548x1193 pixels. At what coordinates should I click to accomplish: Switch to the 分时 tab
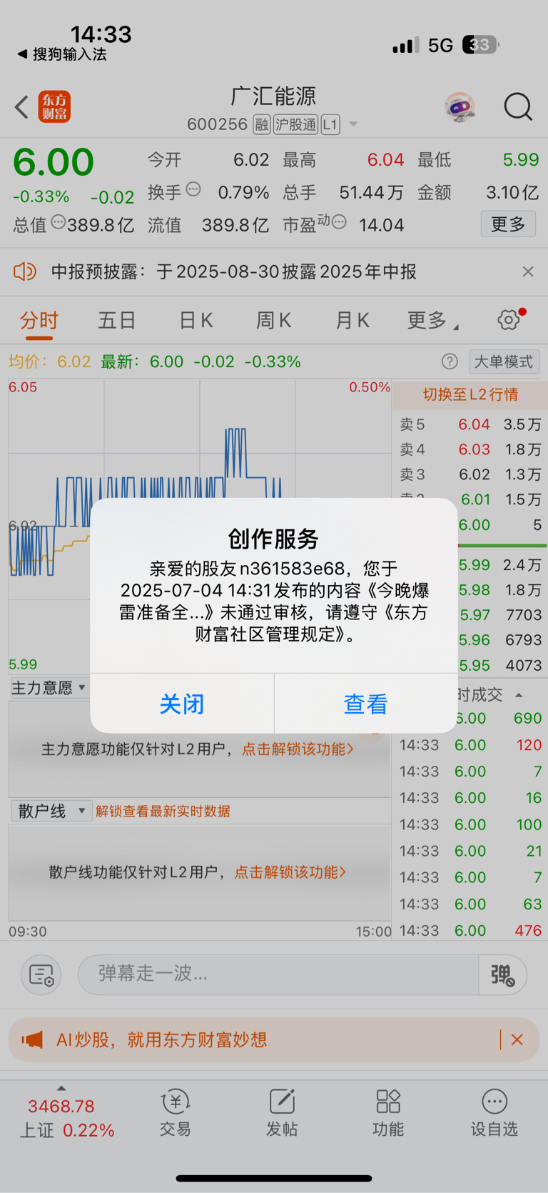pos(39,320)
